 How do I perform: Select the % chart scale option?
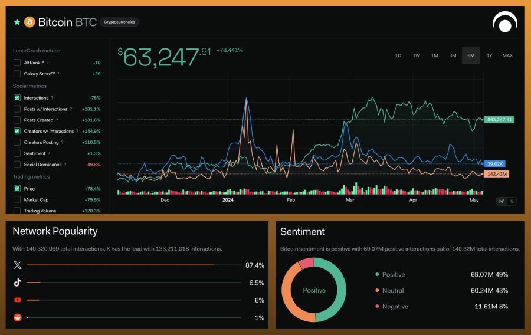(x=512, y=201)
